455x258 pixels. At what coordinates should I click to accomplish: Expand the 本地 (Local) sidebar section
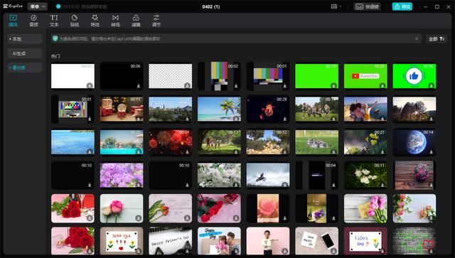tap(25, 39)
